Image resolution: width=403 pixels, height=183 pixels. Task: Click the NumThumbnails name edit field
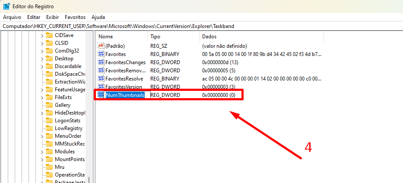[x=128, y=95]
